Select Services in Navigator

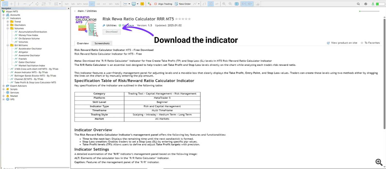coord(14,92)
